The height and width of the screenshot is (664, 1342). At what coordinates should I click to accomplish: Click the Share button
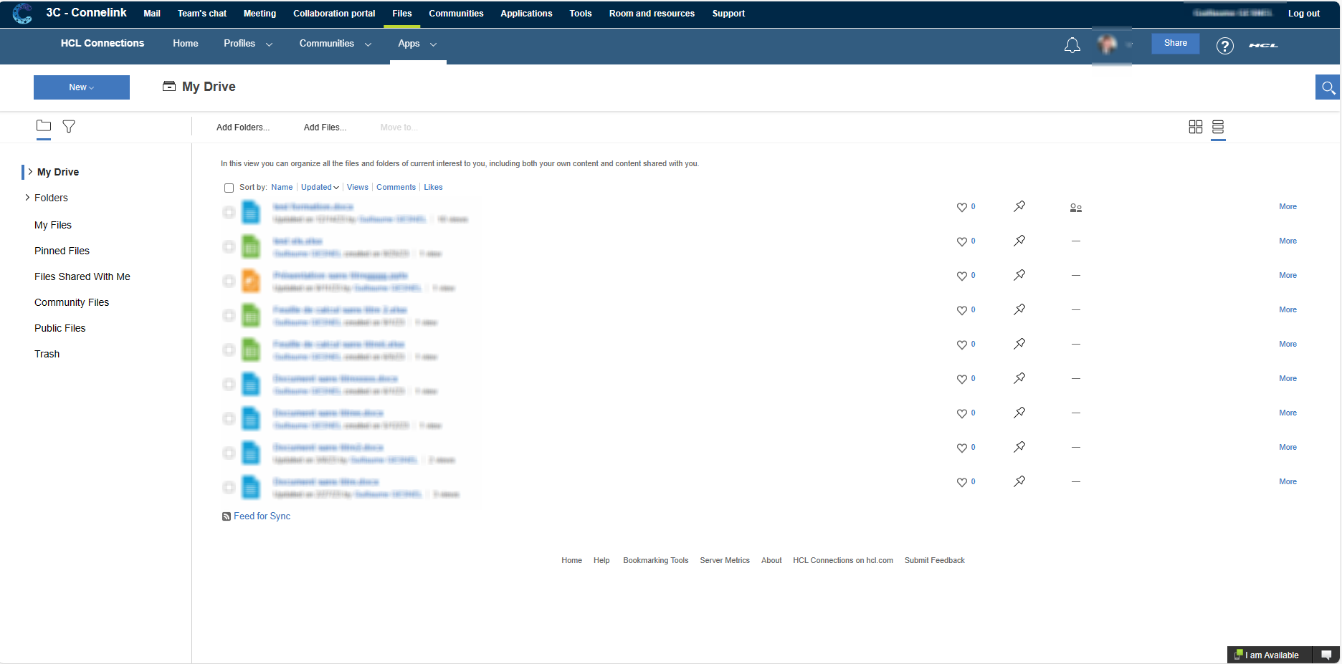click(1176, 43)
